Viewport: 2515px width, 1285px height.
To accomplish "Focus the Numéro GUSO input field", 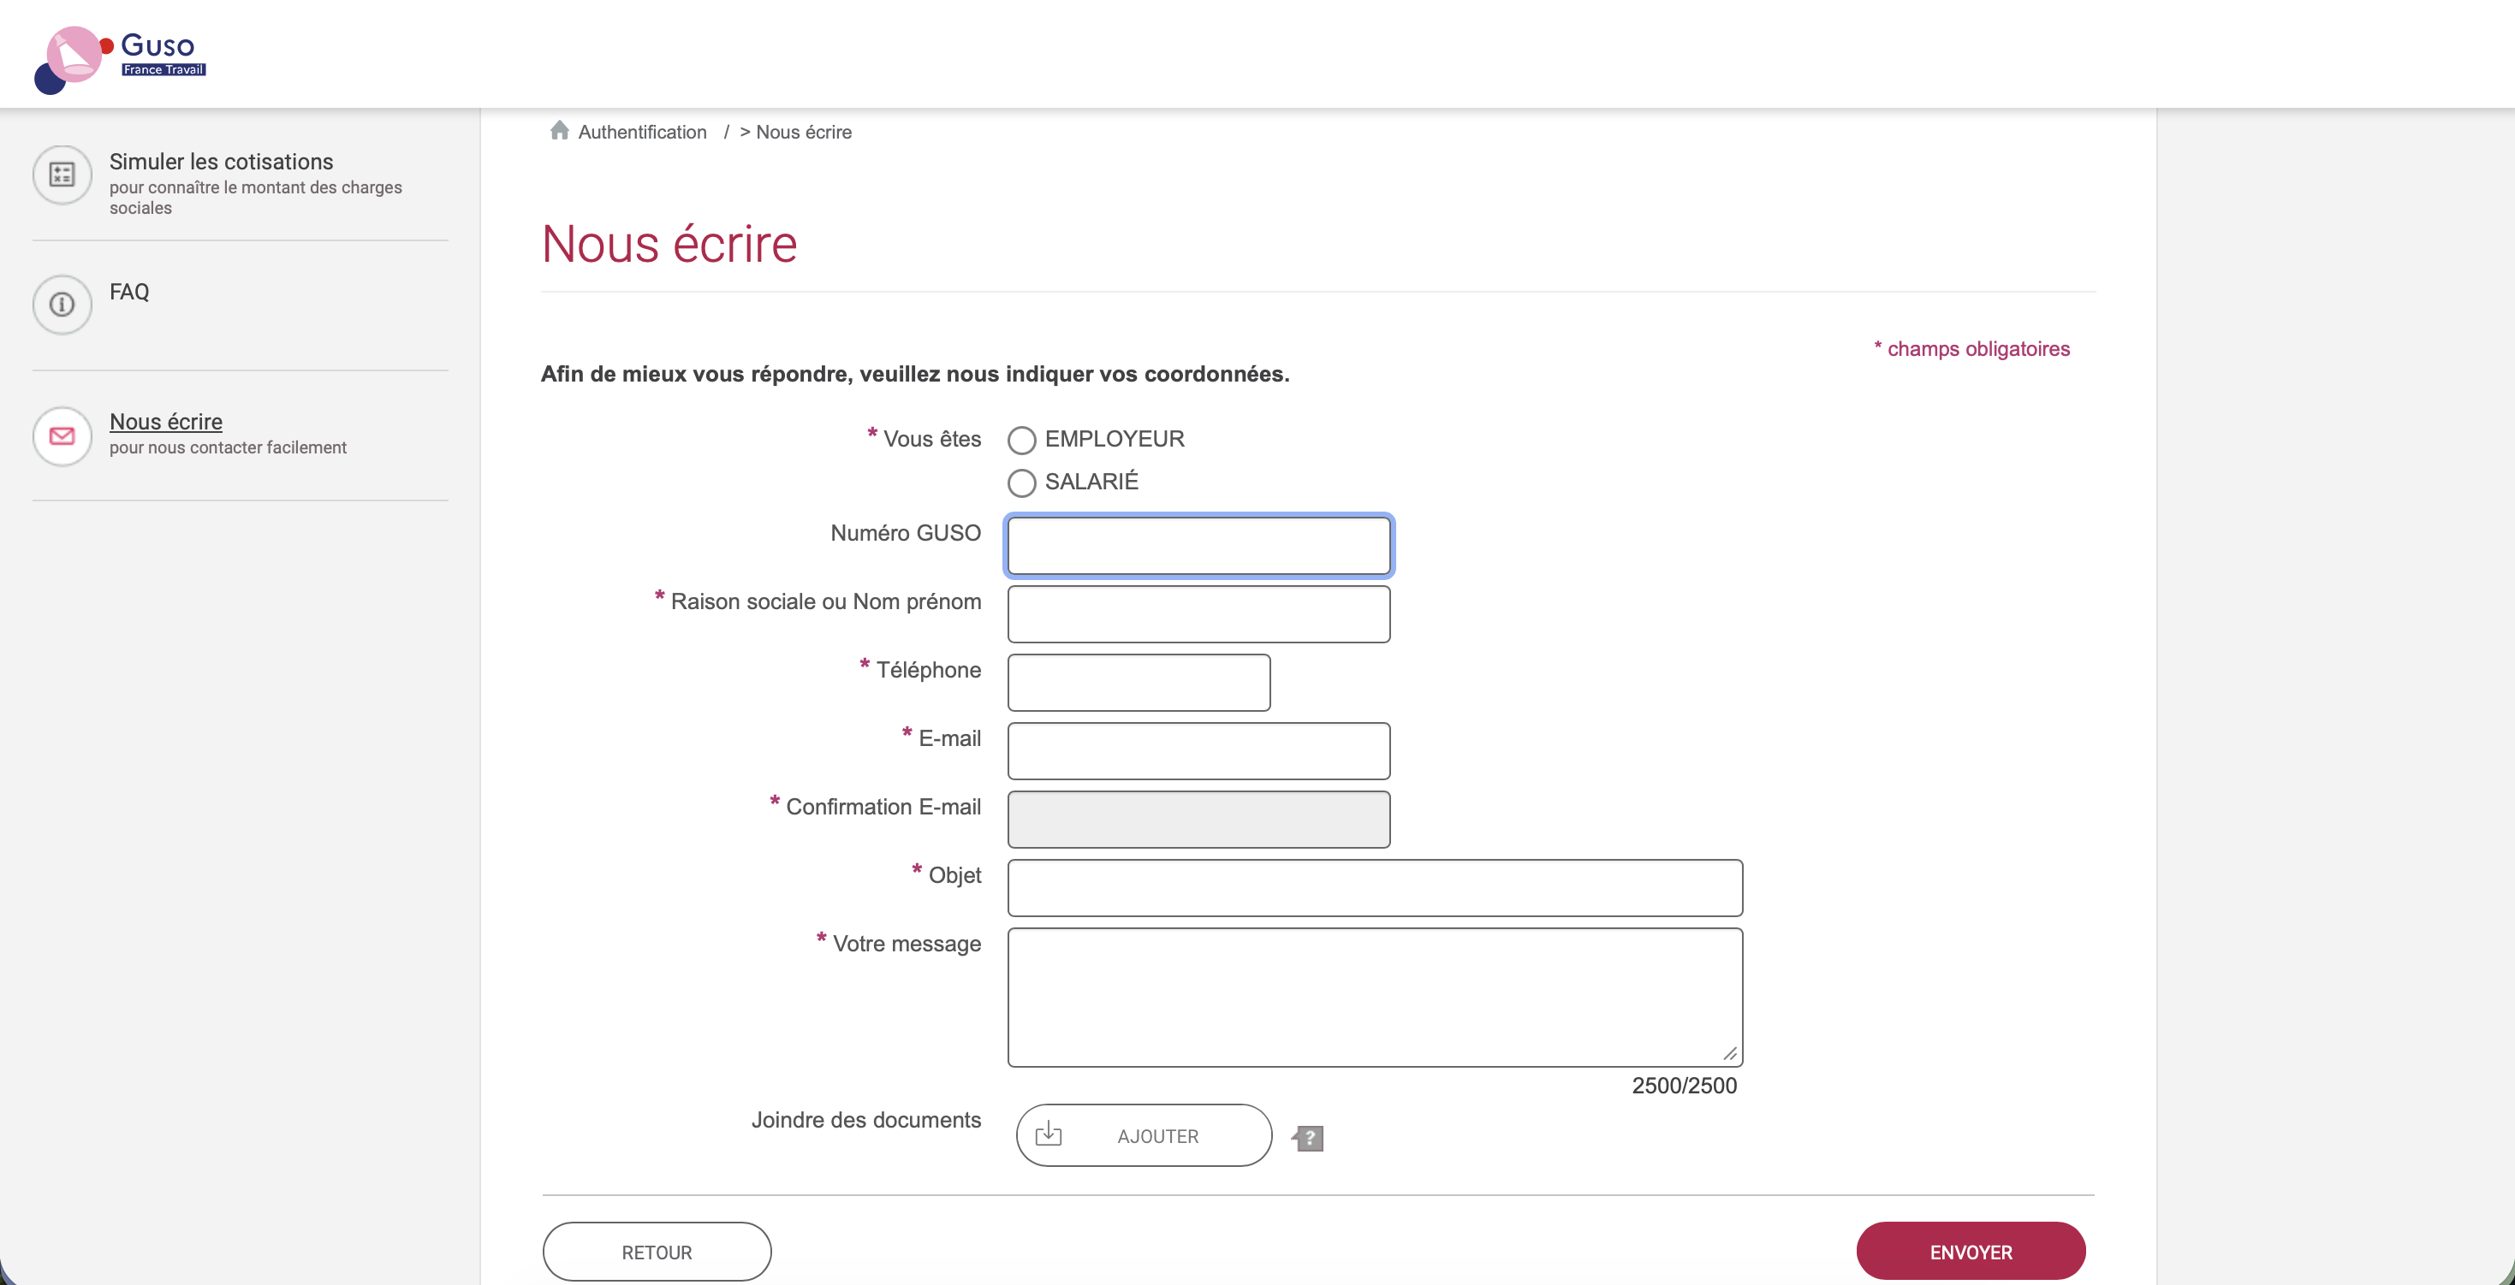I will point(1198,546).
